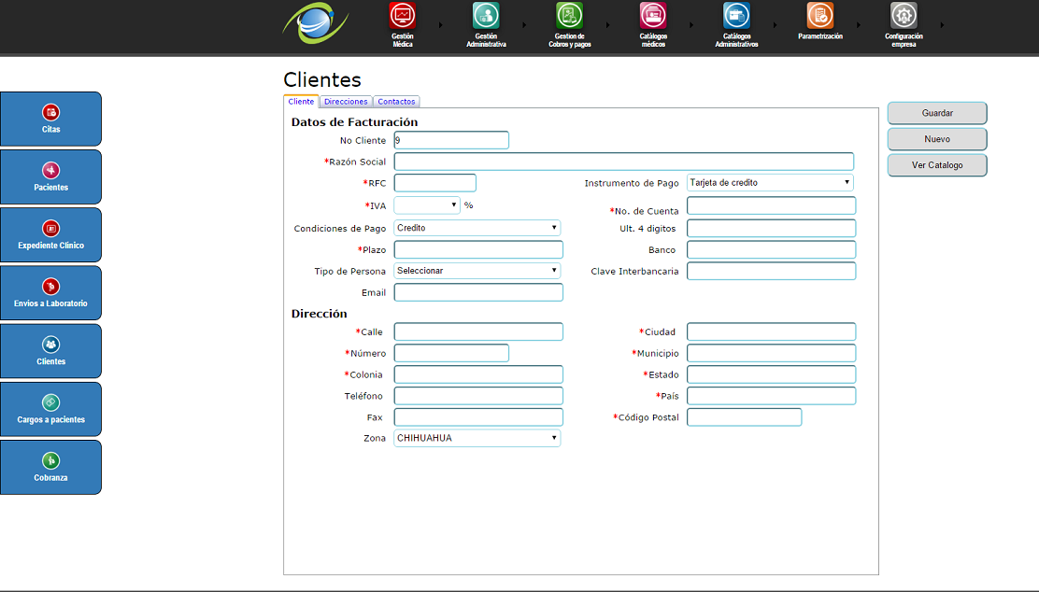Click the Gestión de Cobros y pagos icon
Viewport: 1039px width, 592px height.
coord(569,16)
